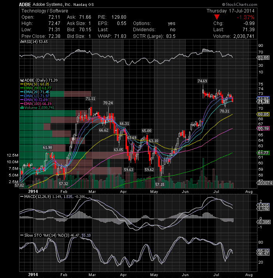Click the 57.15 low price annotation
This screenshot has width=273, height=278.
[x=160, y=185]
